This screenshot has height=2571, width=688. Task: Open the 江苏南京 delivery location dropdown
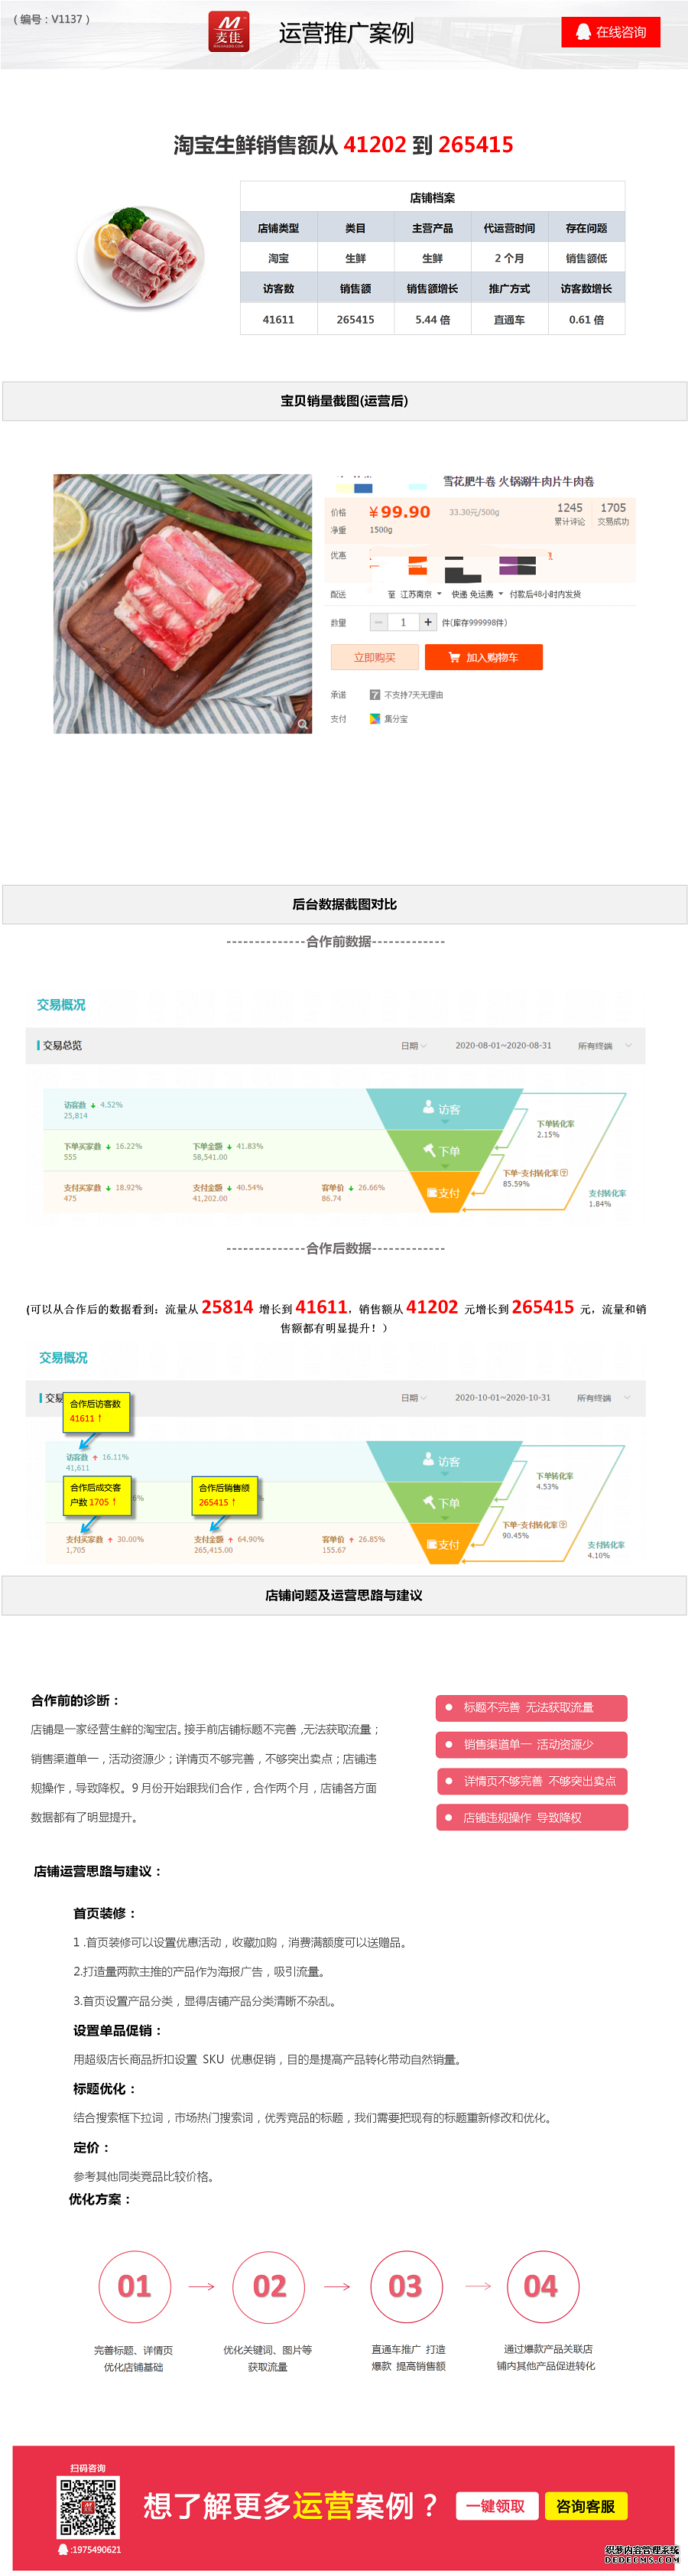pos(420,594)
